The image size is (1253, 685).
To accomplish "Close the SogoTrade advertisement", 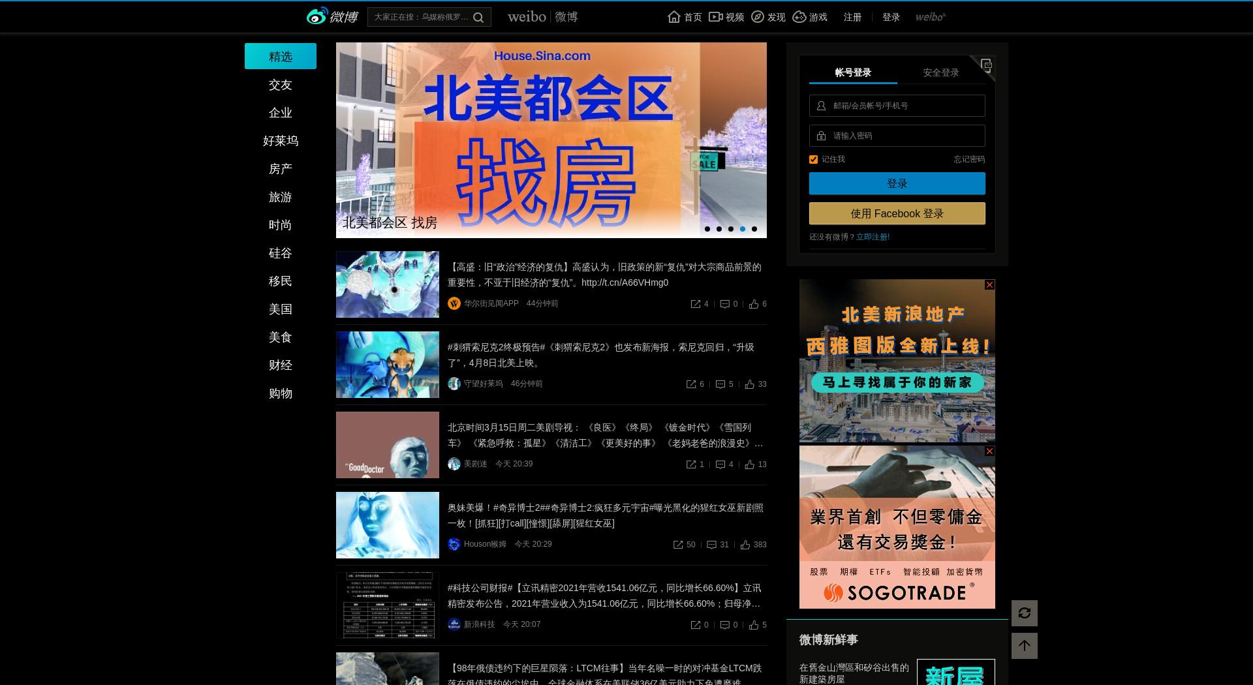I will tap(989, 451).
